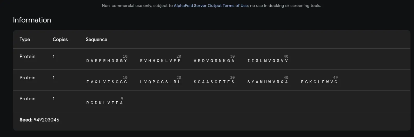Select the second Protein row label

coord(27,78)
